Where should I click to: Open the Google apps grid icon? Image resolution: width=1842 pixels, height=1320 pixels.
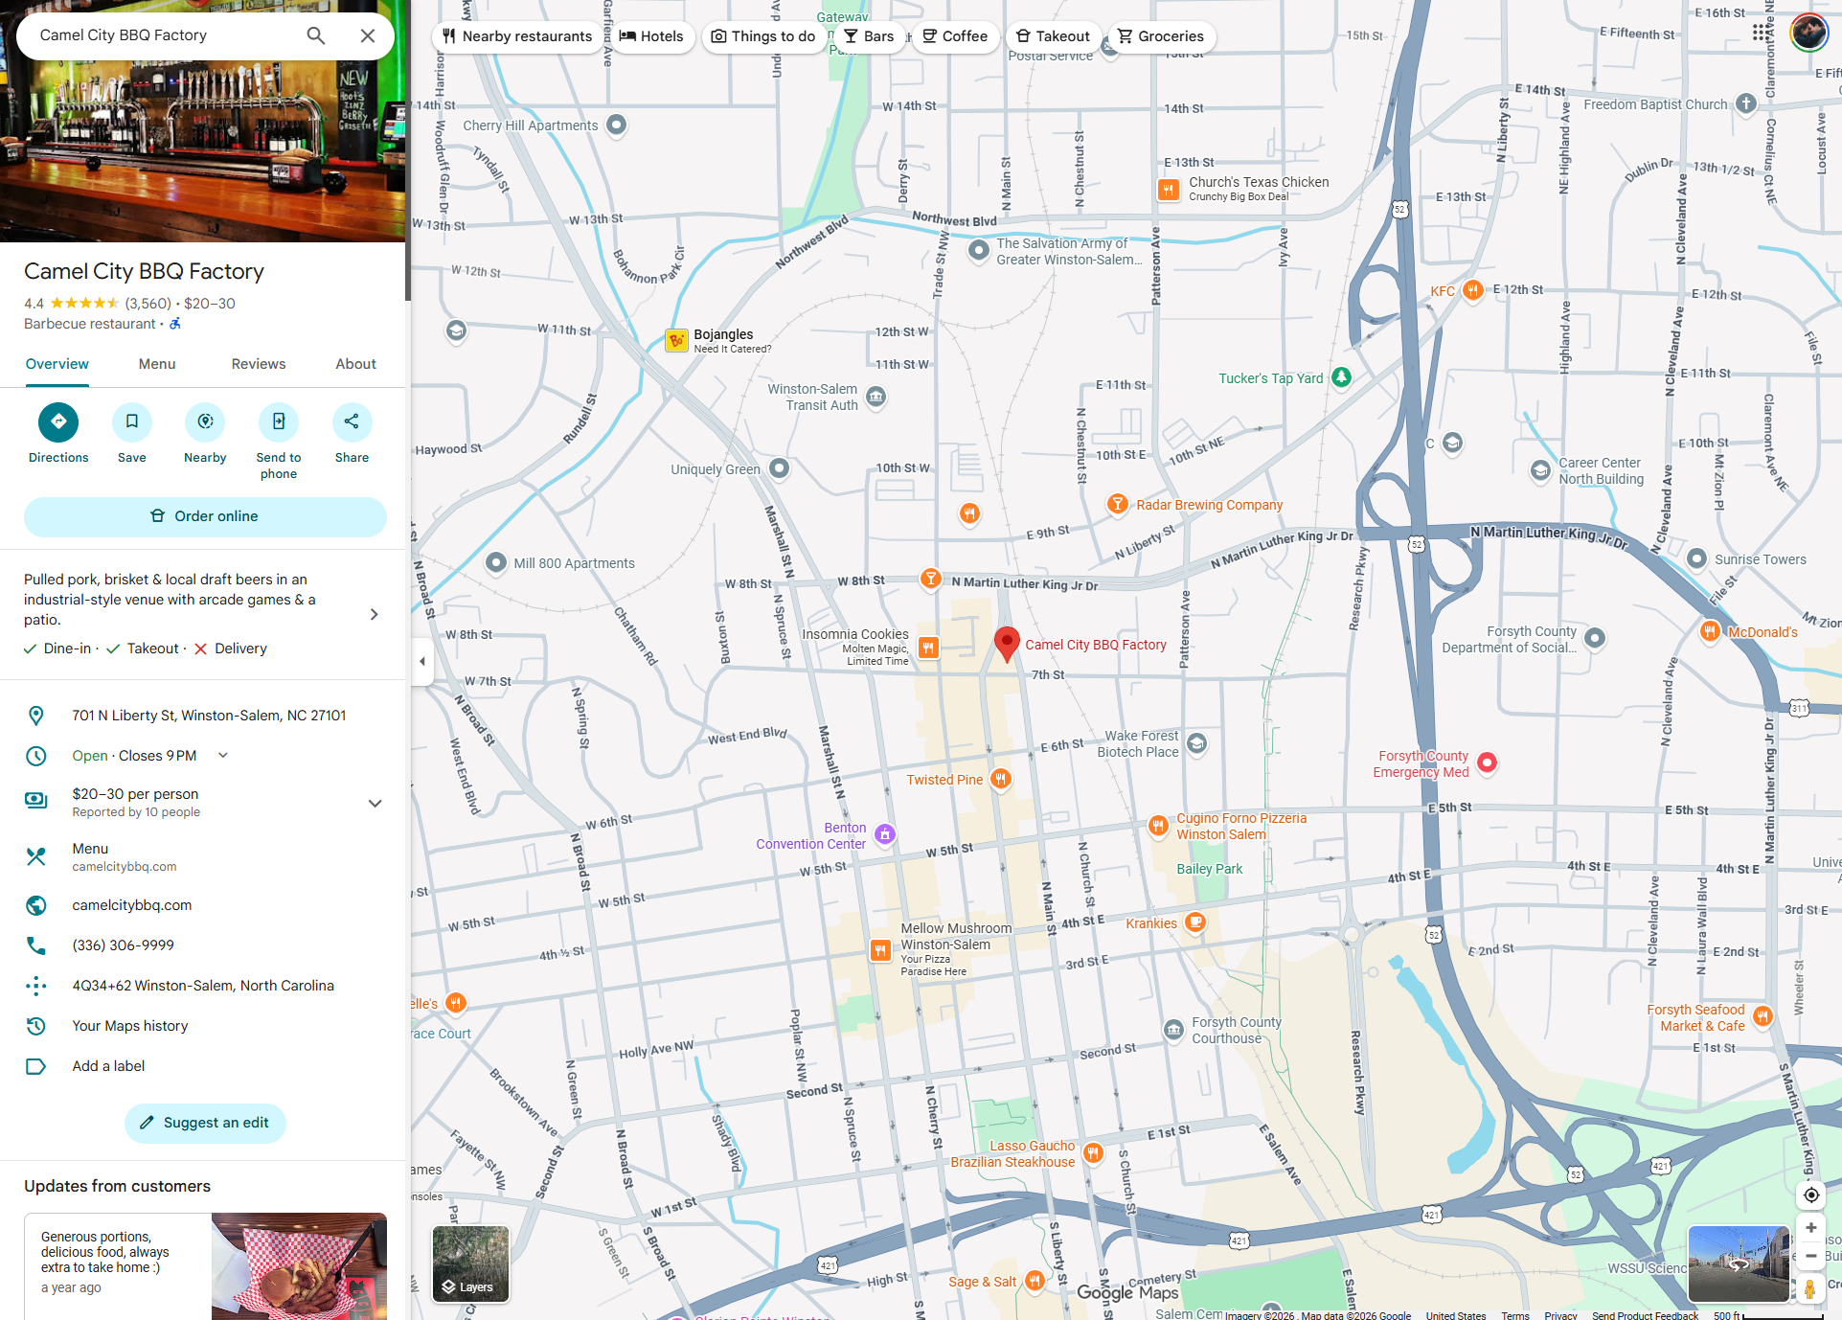(x=1761, y=34)
